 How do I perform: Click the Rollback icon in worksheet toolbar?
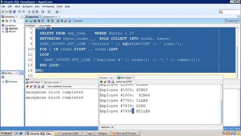[x=52, y=21]
